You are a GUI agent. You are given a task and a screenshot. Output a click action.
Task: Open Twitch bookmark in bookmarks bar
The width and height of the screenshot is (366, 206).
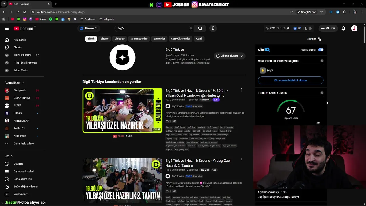[x=31, y=19]
